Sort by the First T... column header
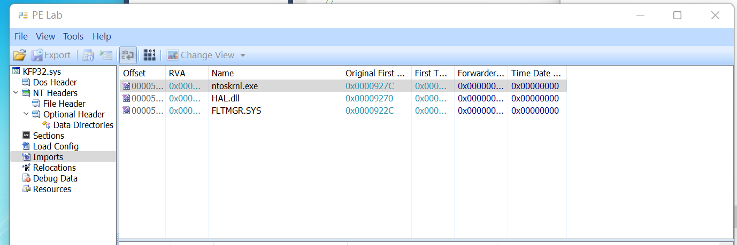The width and height of the screenshot is (737, 245). tap(433, 73)
